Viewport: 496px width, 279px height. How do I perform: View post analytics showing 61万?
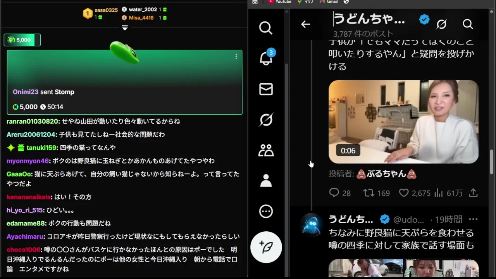[448, 193]
